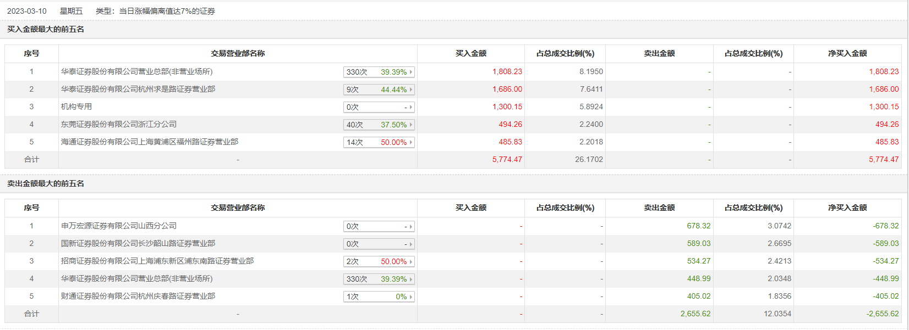Open 华泰证券杭州求是路证券营业部 link
The image size is (909, 330).
(x=138, y=89)
